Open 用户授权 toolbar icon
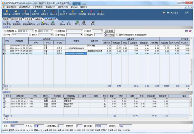Viewport: 194px width, 134px height. point(73,13)
